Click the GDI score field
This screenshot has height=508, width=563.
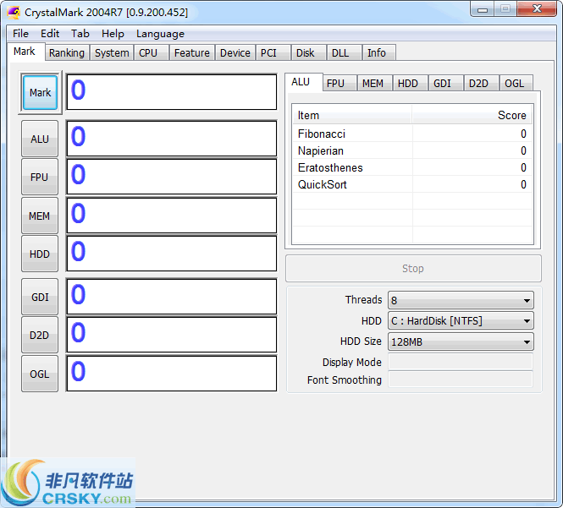click(x=172, y=297)
